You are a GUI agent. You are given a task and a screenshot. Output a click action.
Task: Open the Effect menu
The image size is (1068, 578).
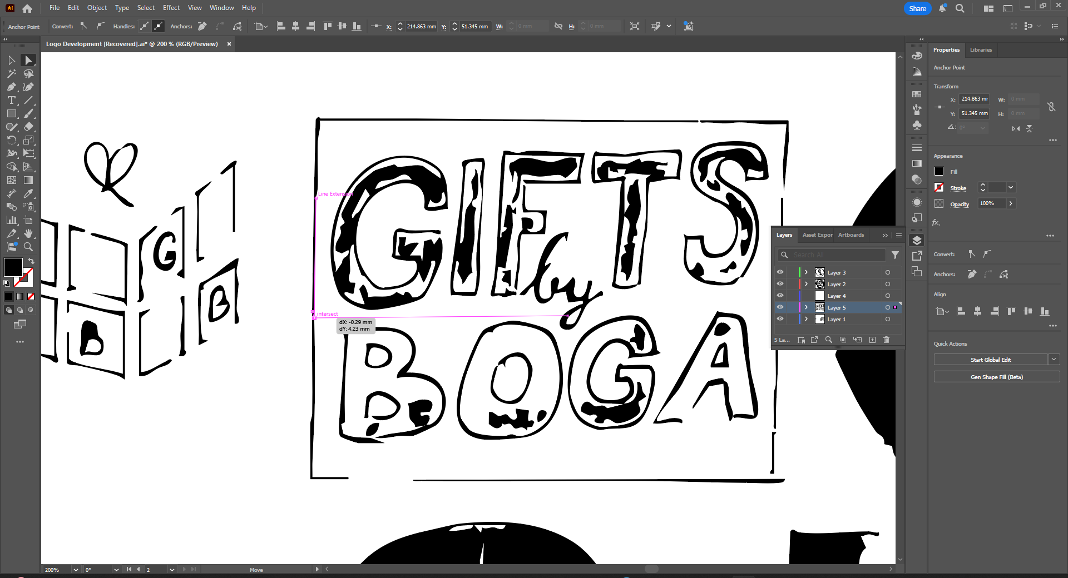point(171,8)
